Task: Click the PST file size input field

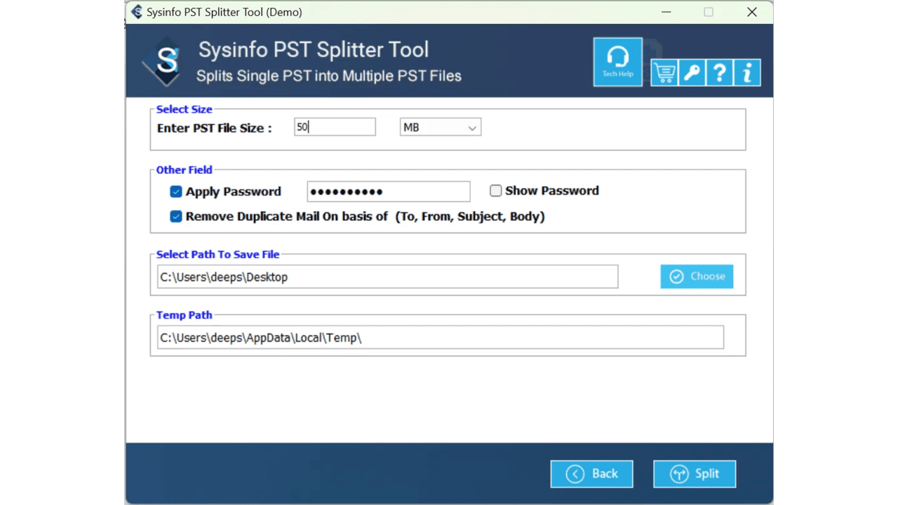Action: point(335,127)
